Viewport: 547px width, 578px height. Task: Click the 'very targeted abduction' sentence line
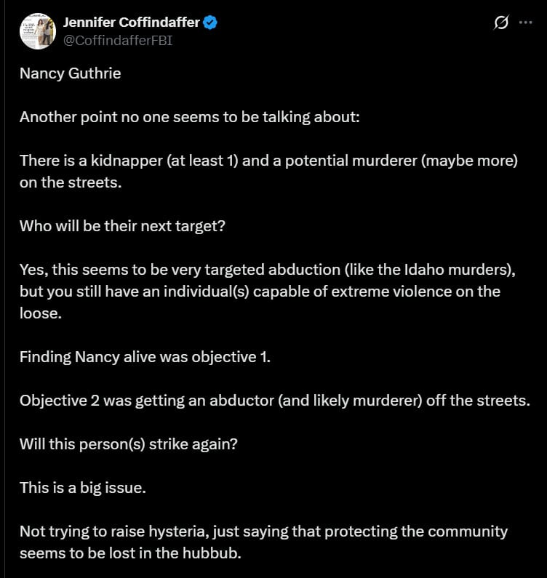(267, 269)
